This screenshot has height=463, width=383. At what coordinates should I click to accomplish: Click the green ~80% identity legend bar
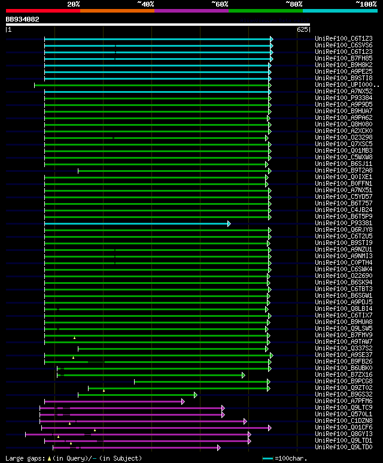click(x=266, y=11)
